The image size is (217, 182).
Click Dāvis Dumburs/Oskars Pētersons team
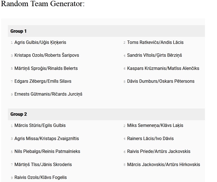161,81
